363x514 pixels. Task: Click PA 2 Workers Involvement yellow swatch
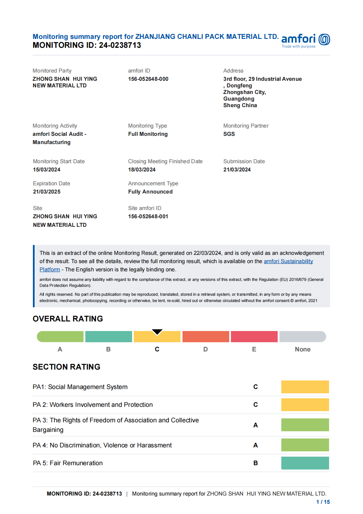305,405
